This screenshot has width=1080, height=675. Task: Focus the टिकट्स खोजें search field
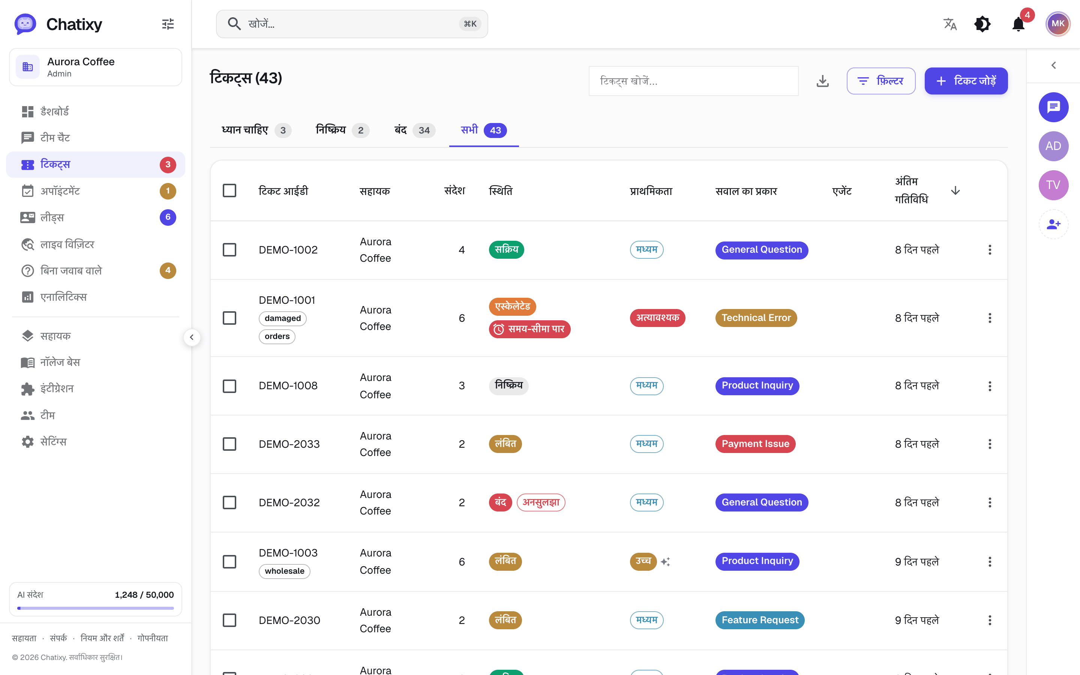click(x=693, y=81)
